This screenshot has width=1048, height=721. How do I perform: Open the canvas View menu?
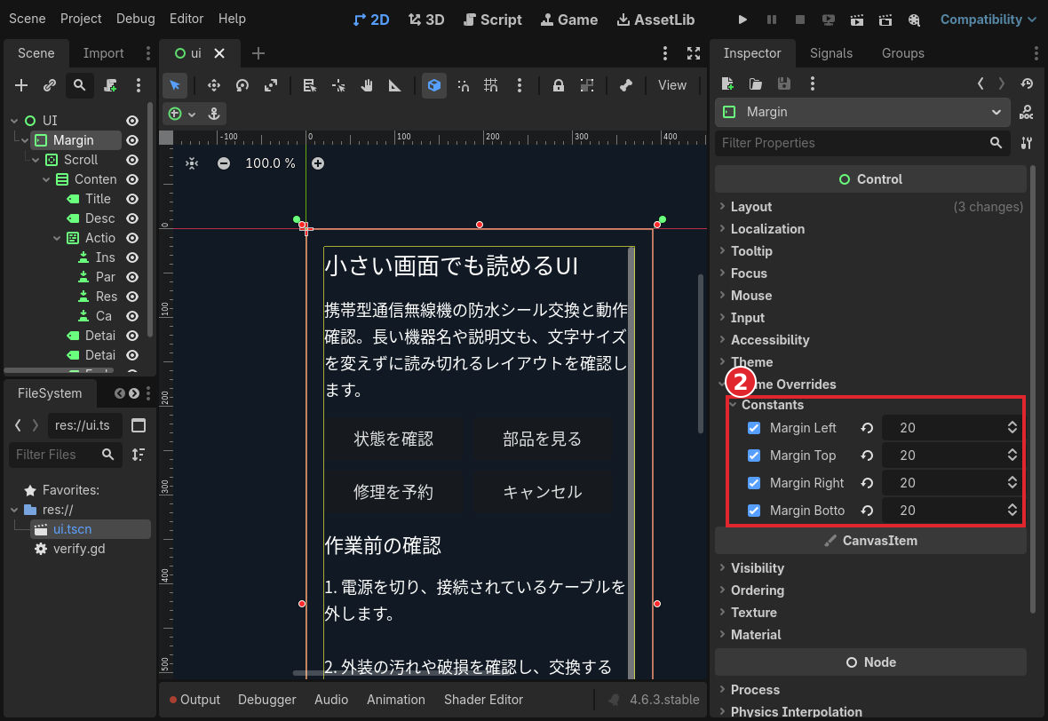click(x=671, y=85)
